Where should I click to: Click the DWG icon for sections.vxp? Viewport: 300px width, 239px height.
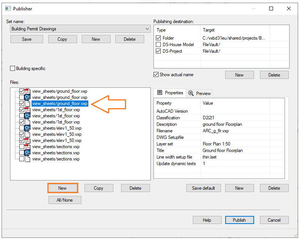point(27,153)
